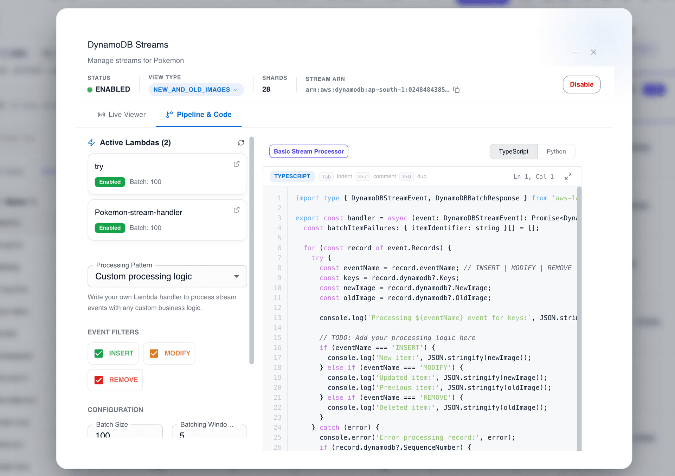The height and width of the screenshot is (476, 675).
Task: Toggle the INSERT event filter checkbox
Action: coord(99,353)
